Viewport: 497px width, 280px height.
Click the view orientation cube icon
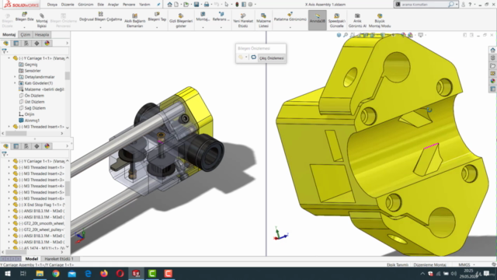339,35
